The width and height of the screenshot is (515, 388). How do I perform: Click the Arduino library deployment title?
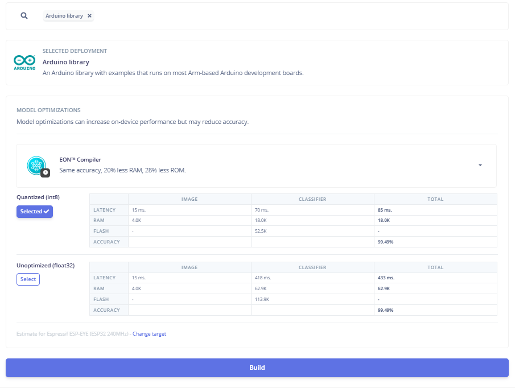(66, 62)
